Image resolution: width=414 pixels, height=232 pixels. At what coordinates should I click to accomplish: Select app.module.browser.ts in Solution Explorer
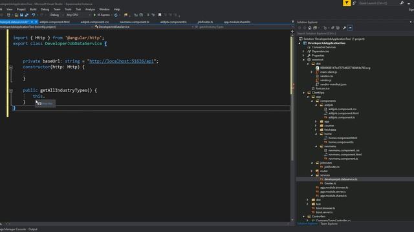[334, 188]
